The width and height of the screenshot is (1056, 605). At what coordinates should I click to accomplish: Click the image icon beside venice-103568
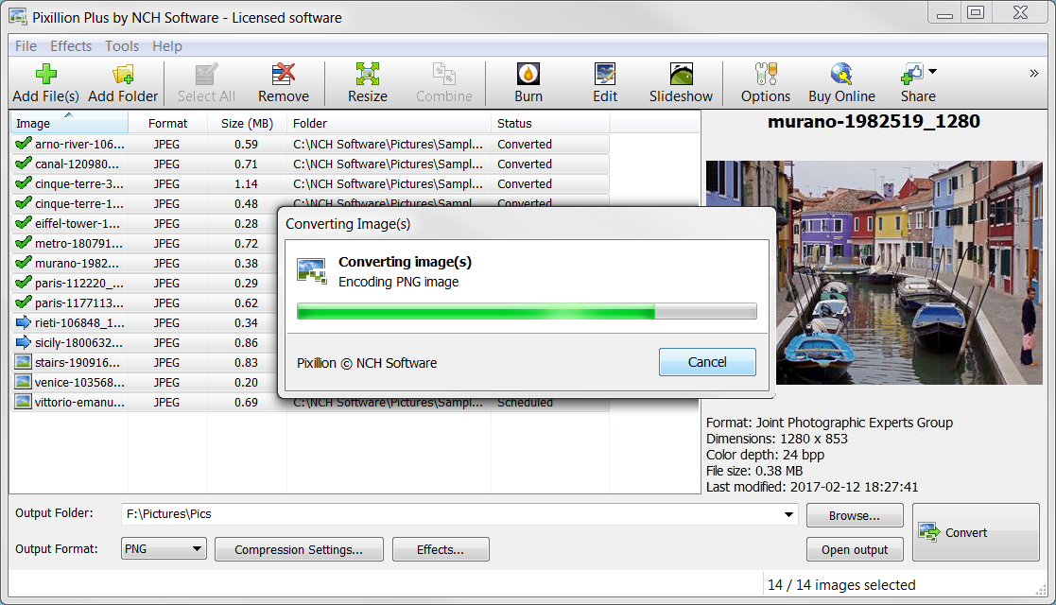[x=24, y=382]
